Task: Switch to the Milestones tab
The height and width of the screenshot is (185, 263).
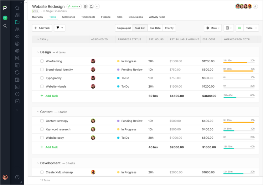Action: click(x=69, y=17)
